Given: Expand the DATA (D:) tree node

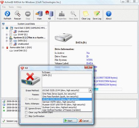Looking at the screenshot, I should click(x=7, y=41).
